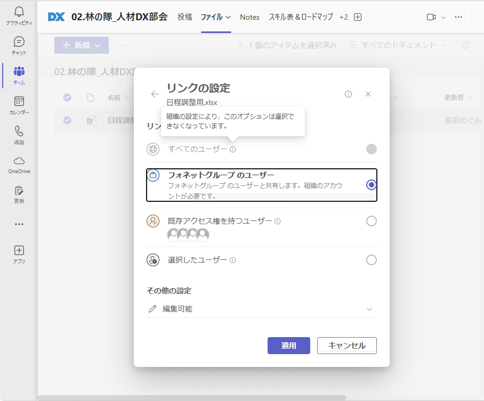The image size is (484, 401).
Task: Add a tab with plus icon
Action: pos(358,17)
